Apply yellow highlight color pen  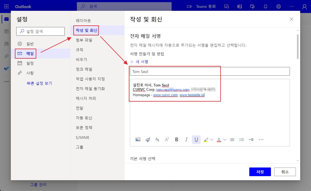[206, 140]
